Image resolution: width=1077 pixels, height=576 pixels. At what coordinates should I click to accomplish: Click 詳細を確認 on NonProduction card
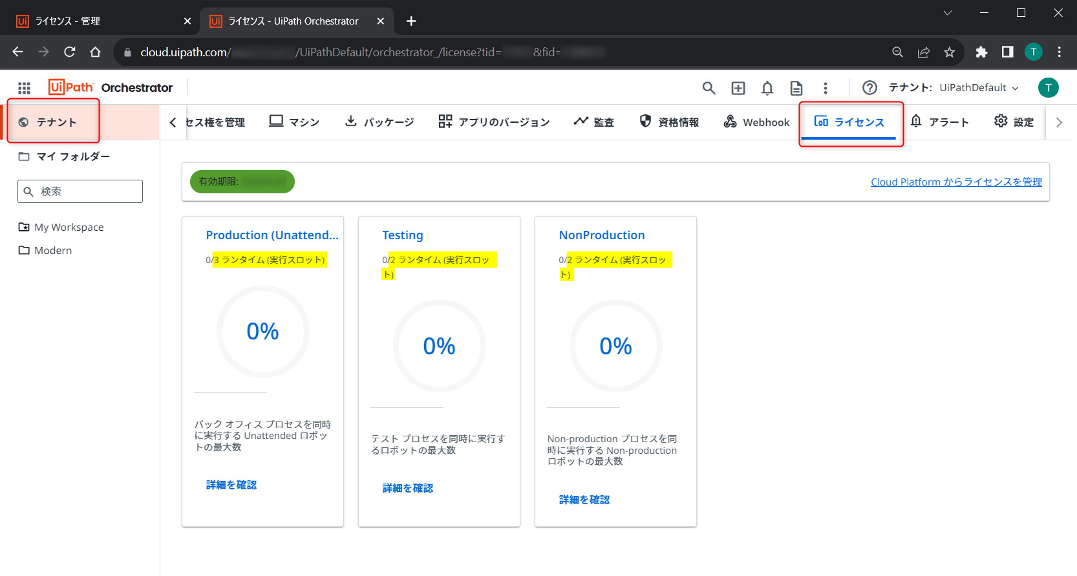point(584,500)
